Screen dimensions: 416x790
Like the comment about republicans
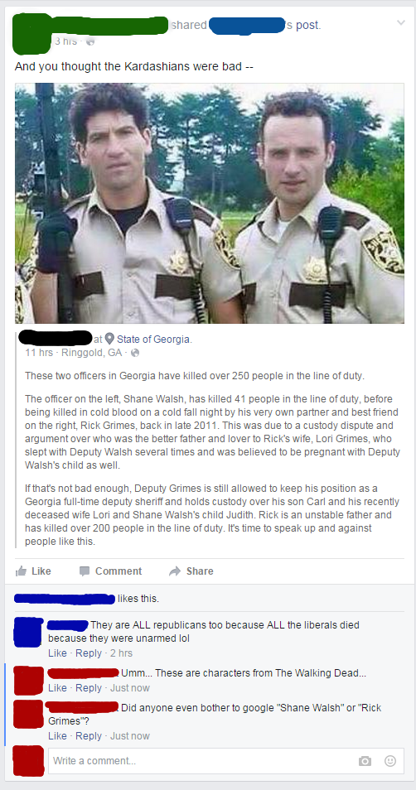(x=57, y=653)
